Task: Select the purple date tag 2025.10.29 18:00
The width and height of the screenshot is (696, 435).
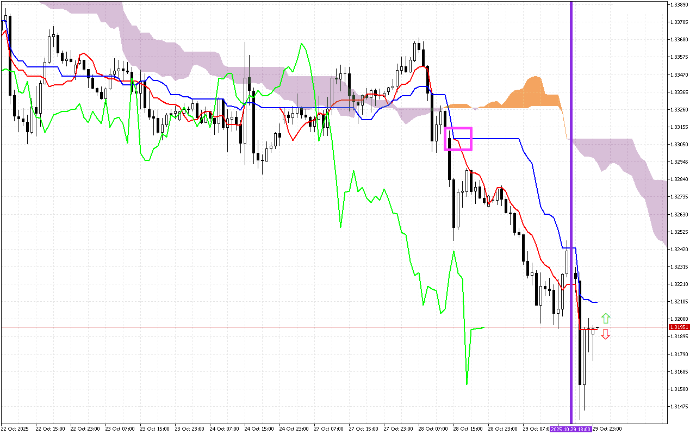Action: 570,429
